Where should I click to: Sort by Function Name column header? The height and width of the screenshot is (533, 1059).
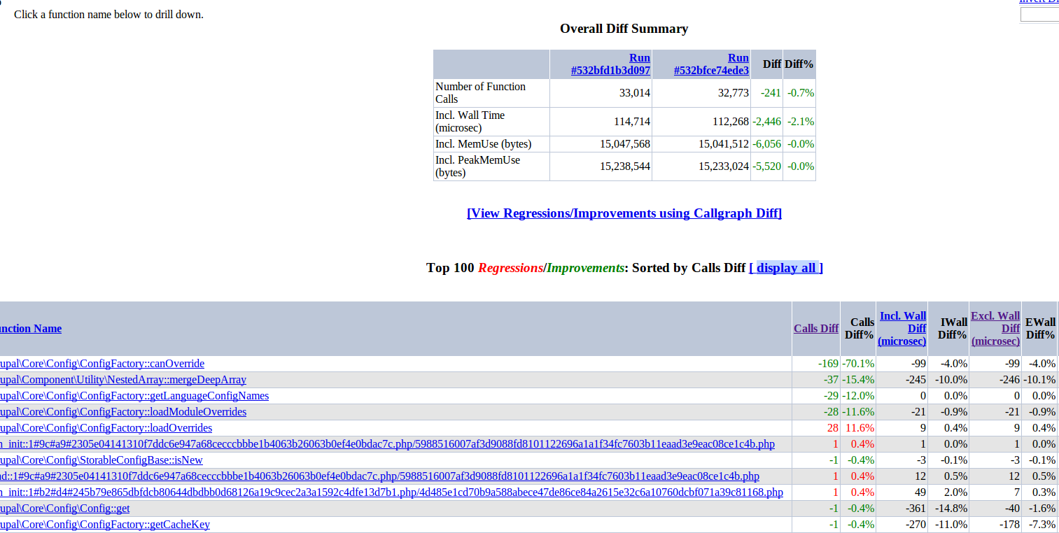[x=30, y=329]
